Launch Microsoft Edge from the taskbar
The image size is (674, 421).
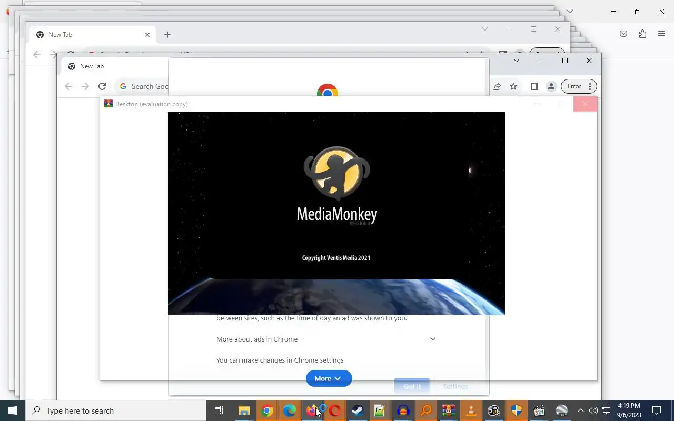pos(290,410)
